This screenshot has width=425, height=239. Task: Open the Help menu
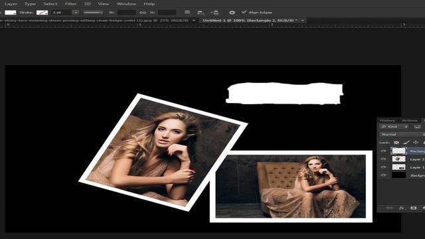coord(149,4)
